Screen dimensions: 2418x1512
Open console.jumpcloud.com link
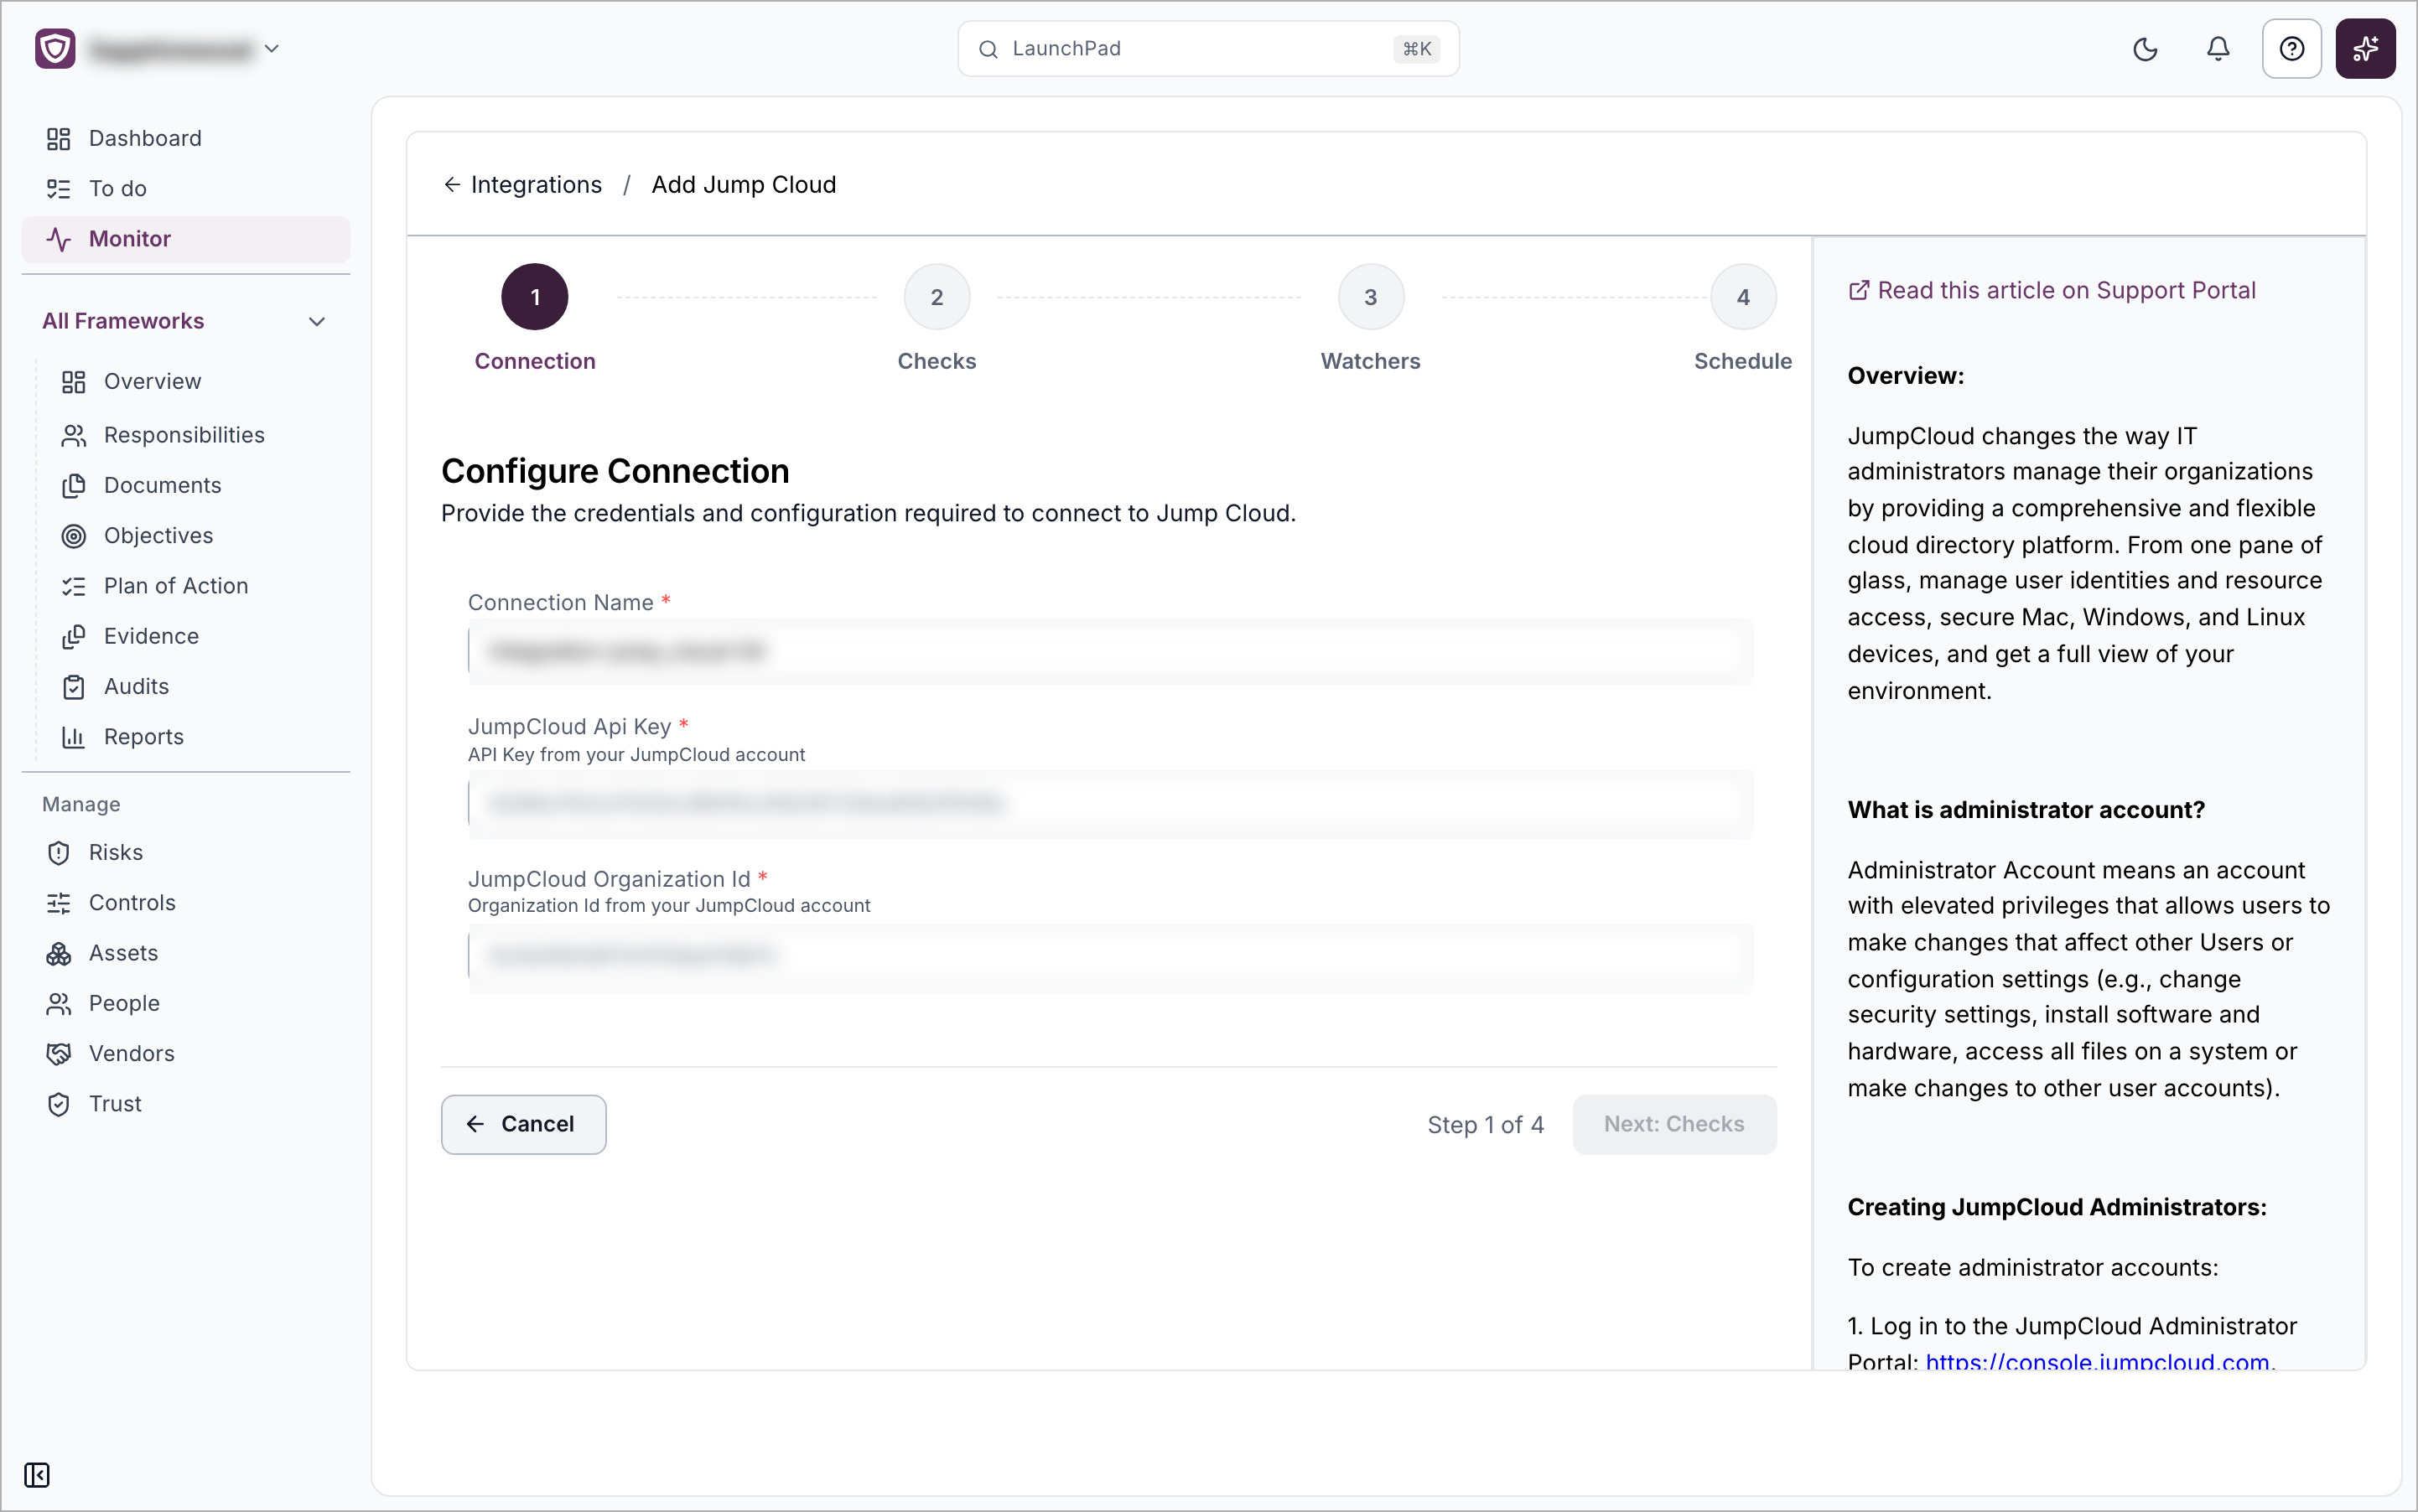click(x=2097, y=1361)
